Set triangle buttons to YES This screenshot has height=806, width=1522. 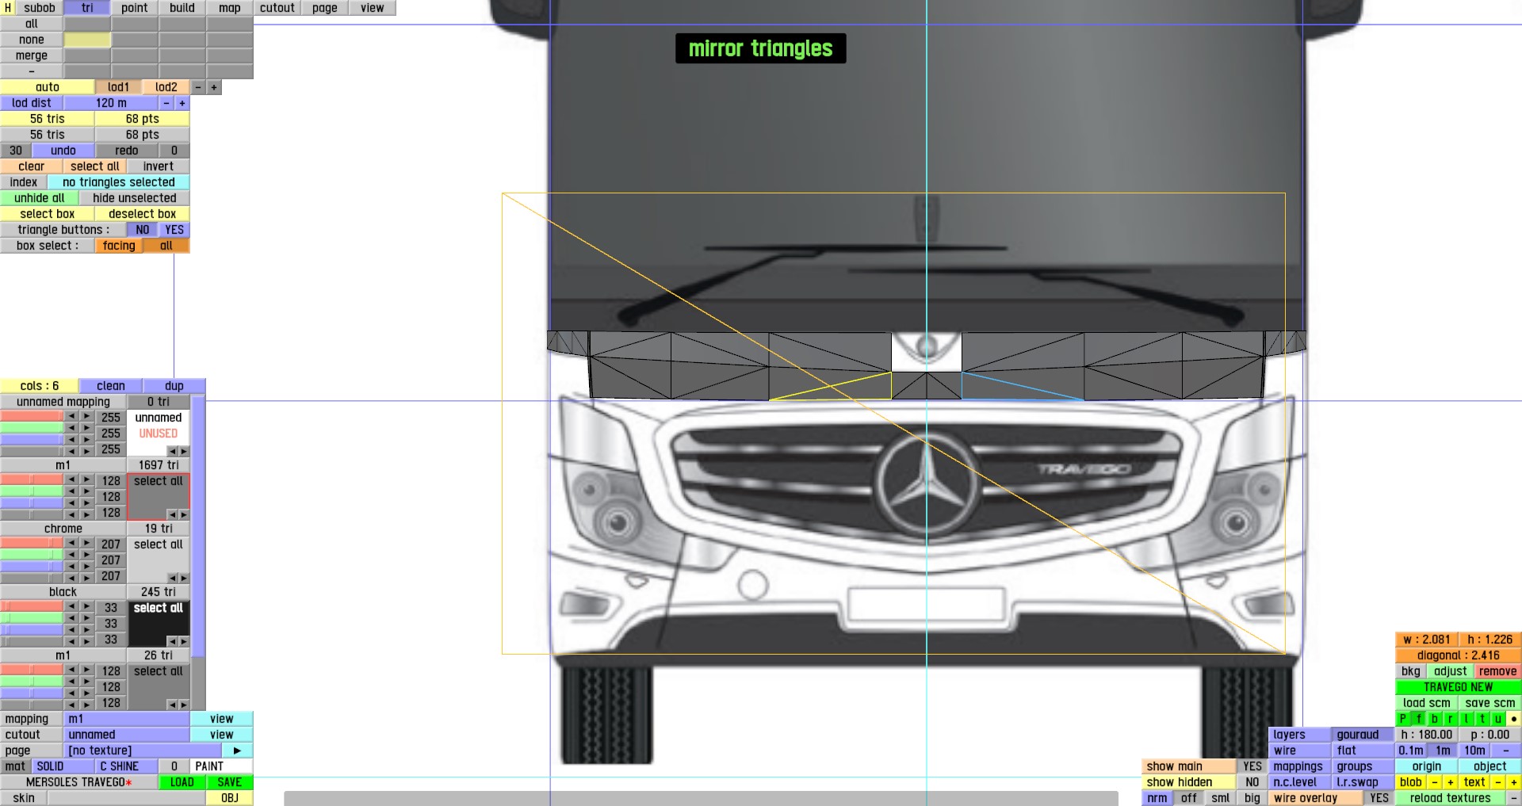click(x=174, y=230)
